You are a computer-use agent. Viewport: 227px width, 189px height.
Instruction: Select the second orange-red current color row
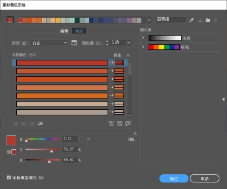tap(62, 71)
